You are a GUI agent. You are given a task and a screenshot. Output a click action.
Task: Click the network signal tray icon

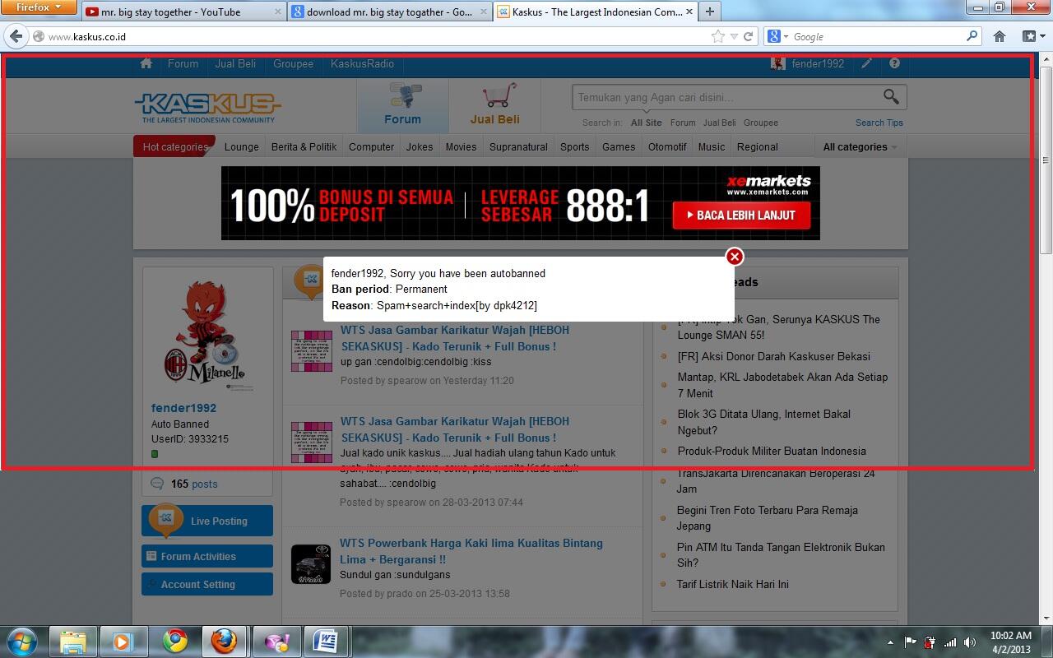pyautogui.click(x=950, y=642)
